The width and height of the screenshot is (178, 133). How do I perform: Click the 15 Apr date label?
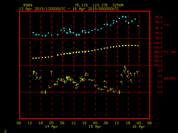[x=95, y=127]
